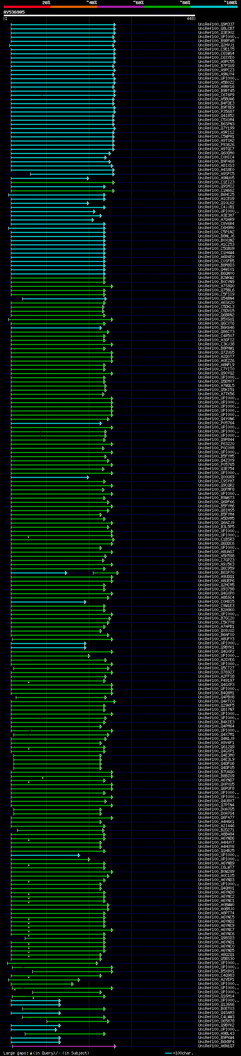Click the purple ~60% identity color segment

(121, 6)
